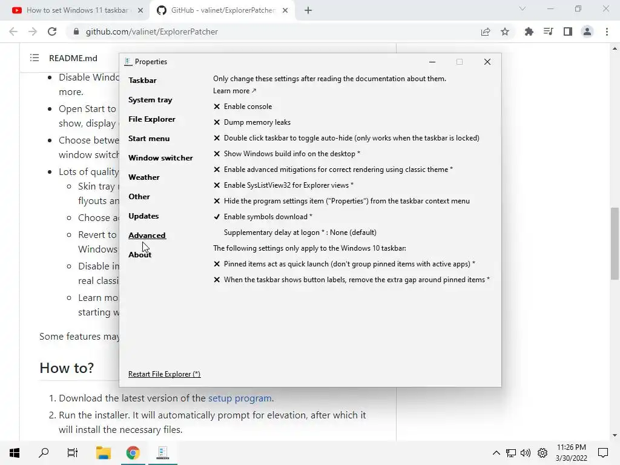
Task: Switch to the YouTube Windows 11 taskbar tab
Action: click(77, 10)
